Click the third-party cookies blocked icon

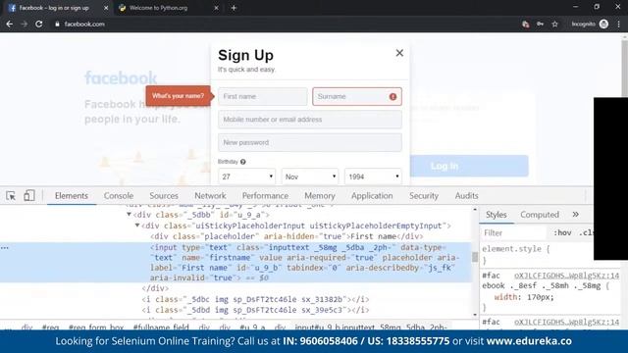(526, 24)
